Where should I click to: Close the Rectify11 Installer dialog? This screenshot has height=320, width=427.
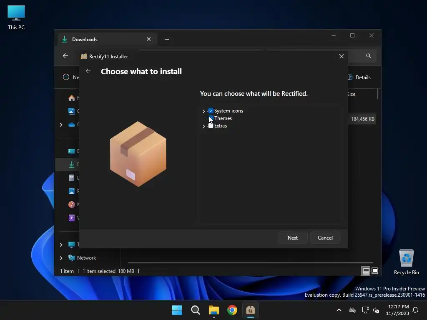341,56
